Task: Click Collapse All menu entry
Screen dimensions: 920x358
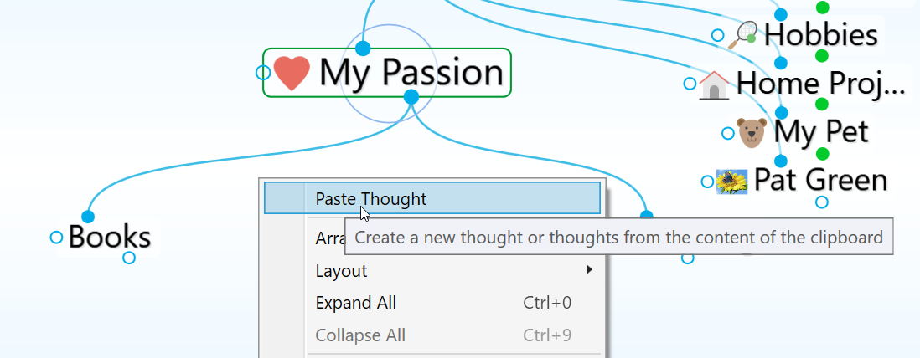Action: 360,335
